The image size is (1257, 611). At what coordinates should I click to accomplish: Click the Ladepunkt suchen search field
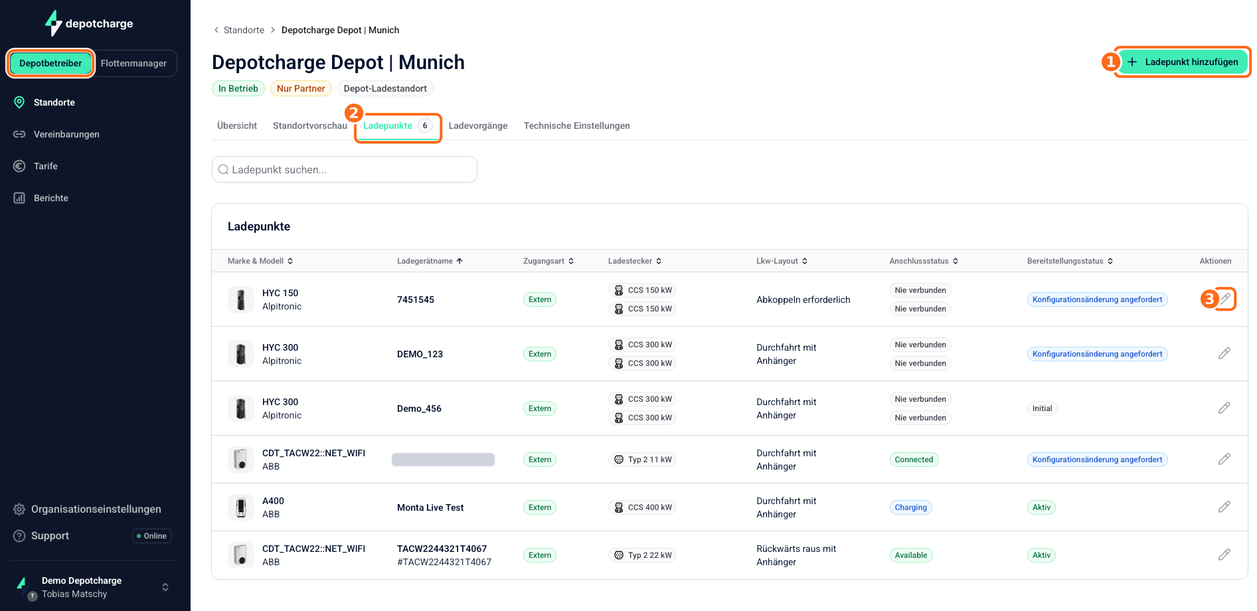coord(345,169)
